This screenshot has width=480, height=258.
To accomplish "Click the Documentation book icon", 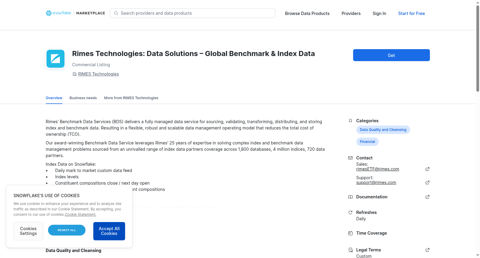I will pyautogui.click(x=350, y=197).
